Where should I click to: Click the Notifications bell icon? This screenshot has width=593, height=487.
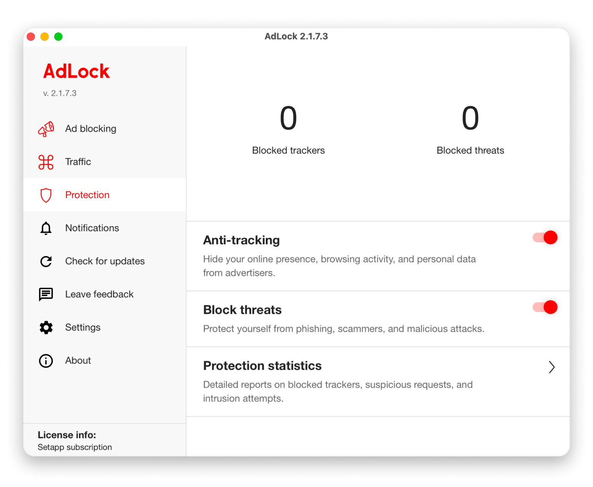(46, 228)
